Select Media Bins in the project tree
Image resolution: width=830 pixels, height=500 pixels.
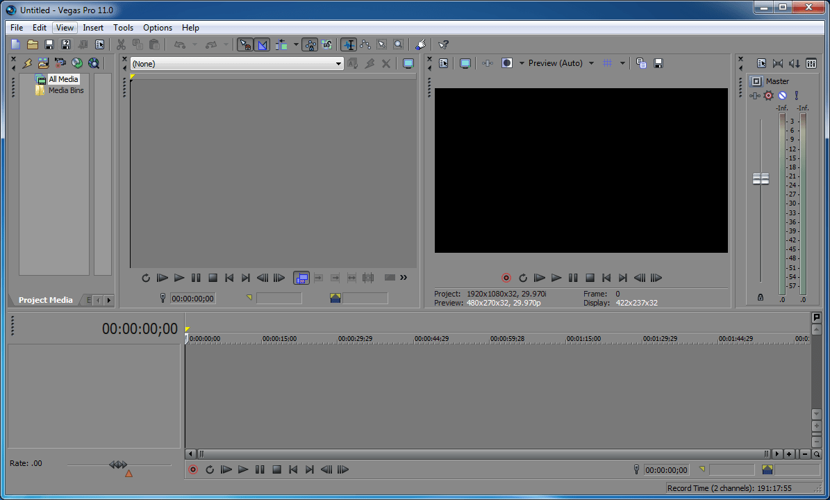66,90
